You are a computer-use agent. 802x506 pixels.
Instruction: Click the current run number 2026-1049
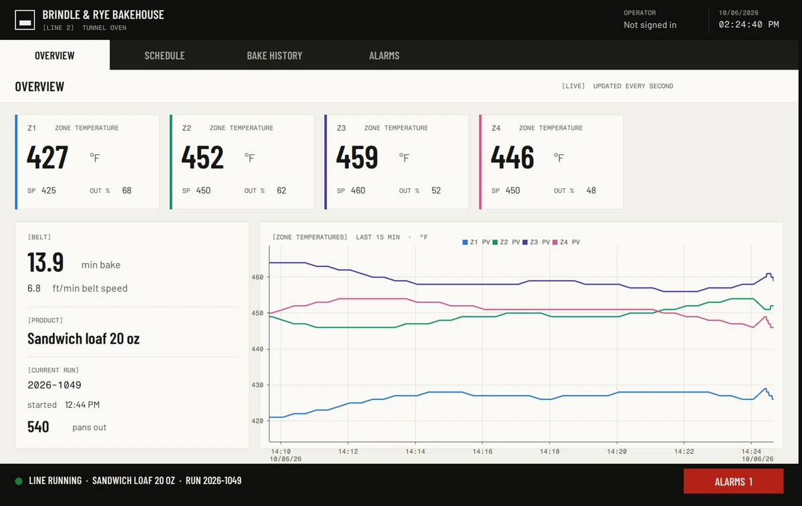pyautogui.click(x=55, y=385)
